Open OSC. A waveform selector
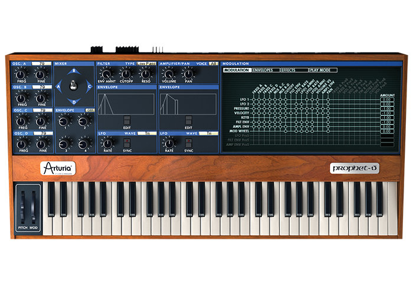Screen dimensions: 413x286 click(x=42, y=64)
